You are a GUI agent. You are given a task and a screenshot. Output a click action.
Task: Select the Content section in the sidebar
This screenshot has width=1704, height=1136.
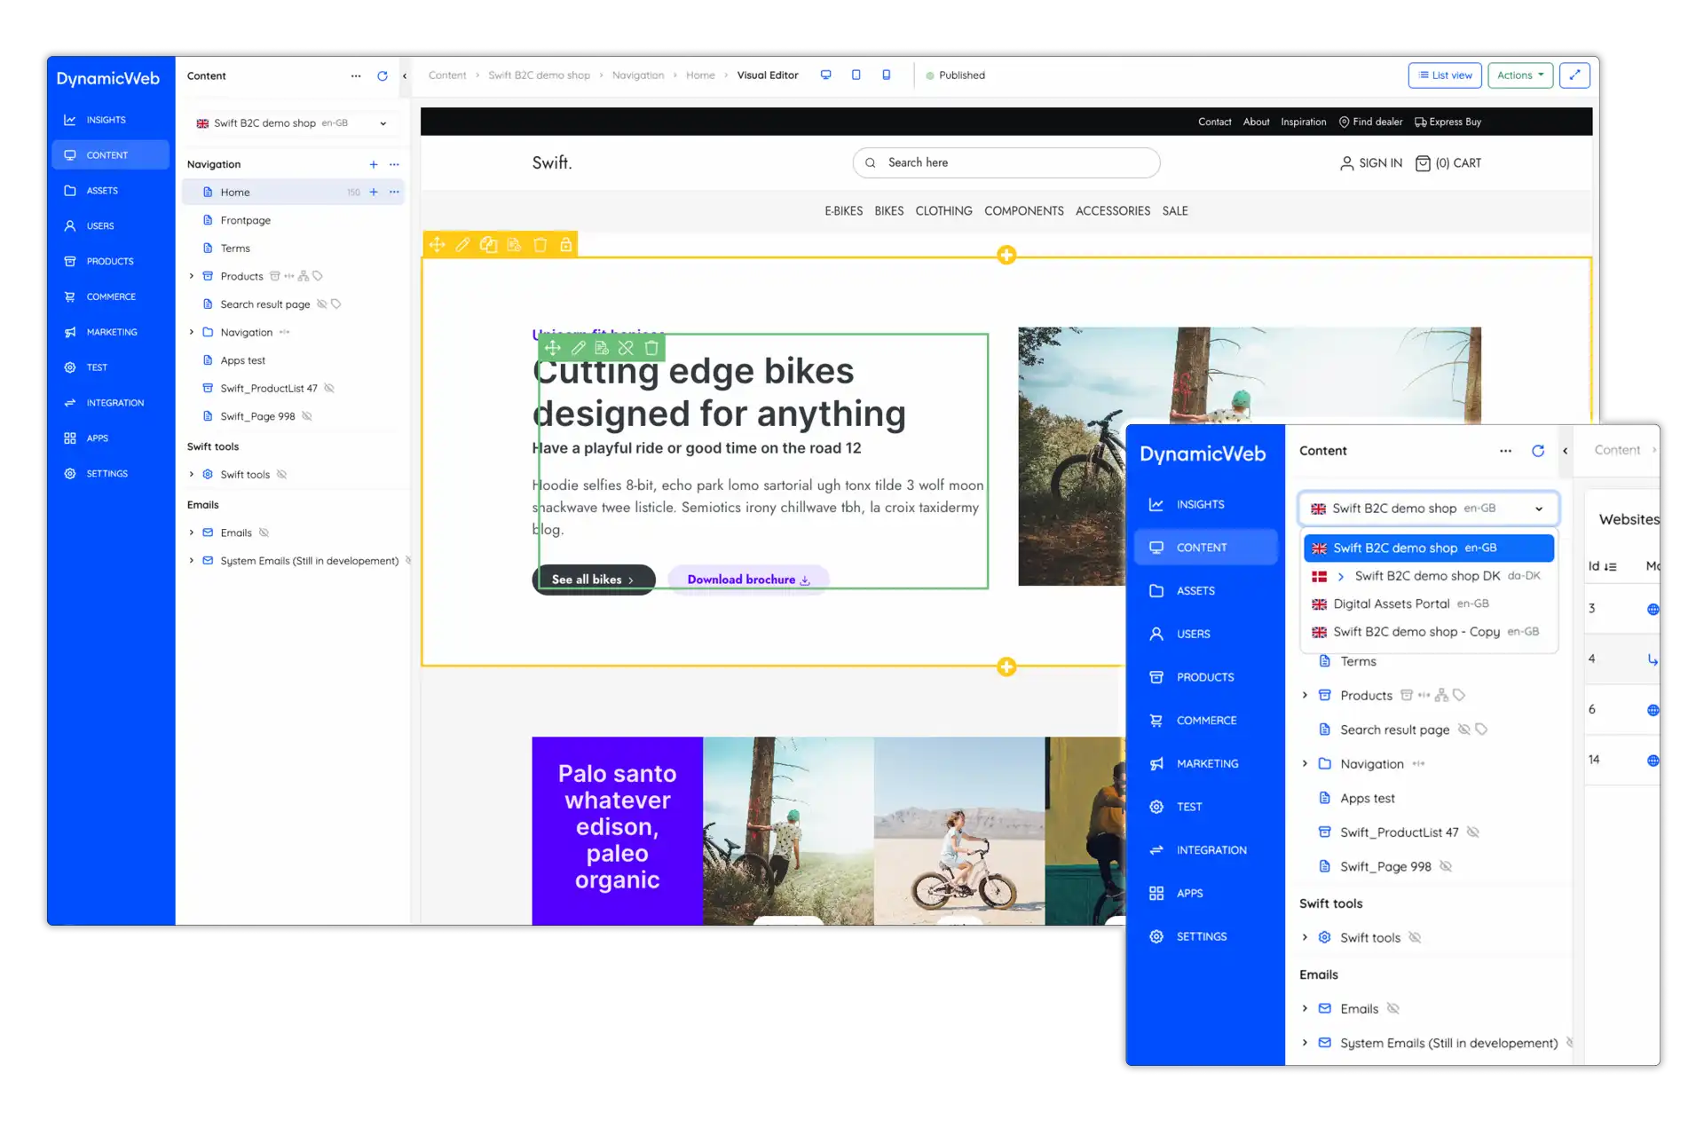(109, 154)
